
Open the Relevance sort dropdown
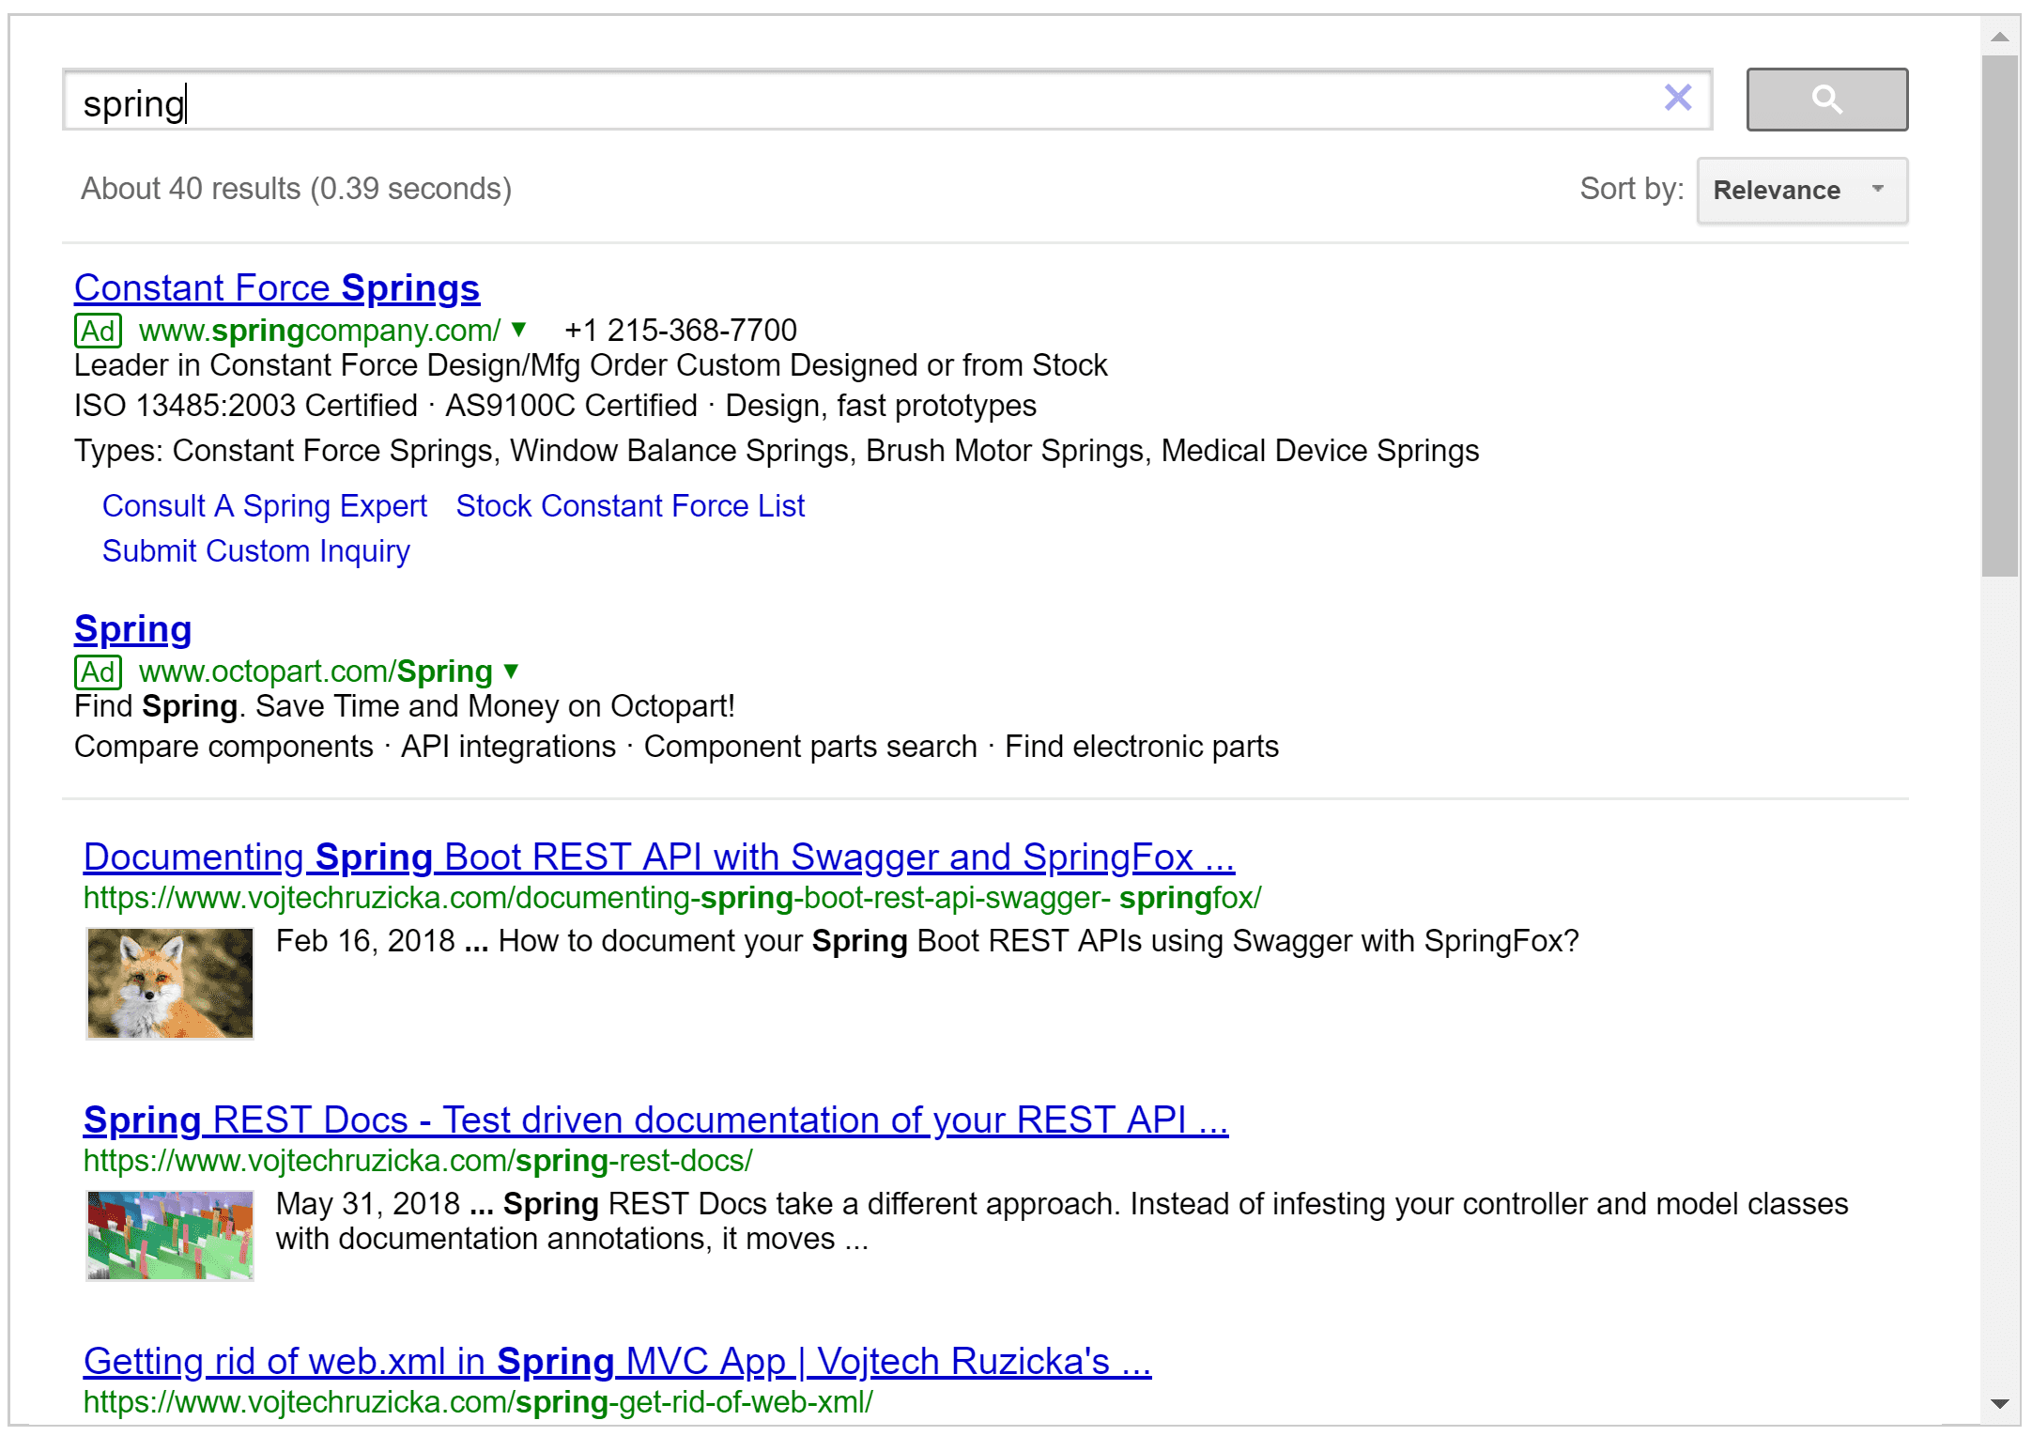[x=1801, y=190]
